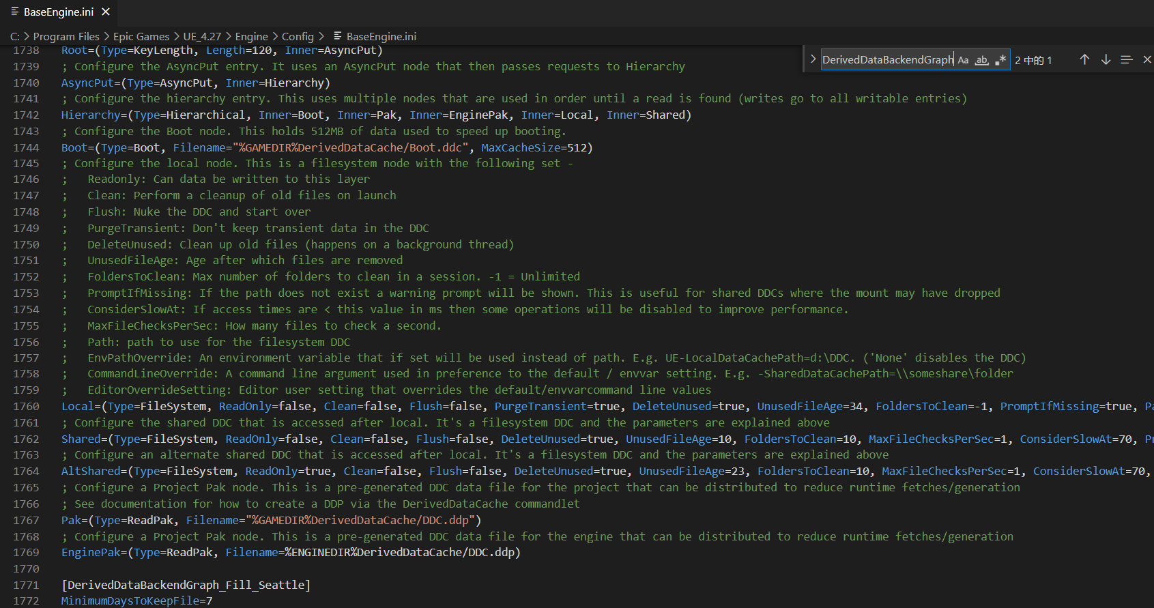
Task: Click the file icon on BaseEngine.ini tab
Action: point(15,12)
